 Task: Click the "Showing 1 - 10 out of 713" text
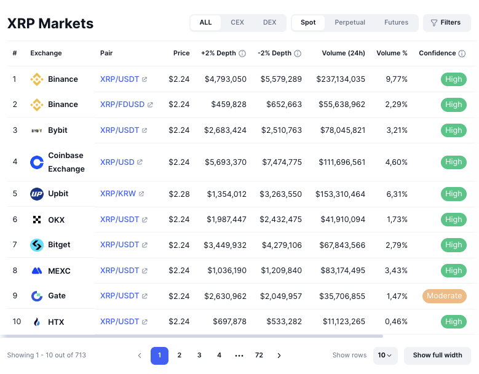[47, 356]
